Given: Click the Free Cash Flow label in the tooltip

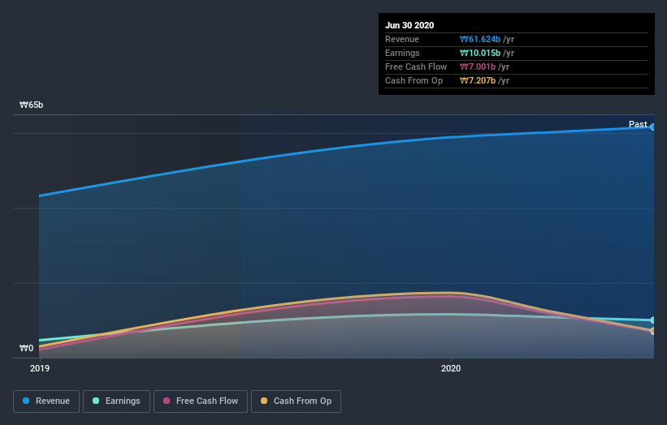Looking at the screenshot, I should click(416, 67).
